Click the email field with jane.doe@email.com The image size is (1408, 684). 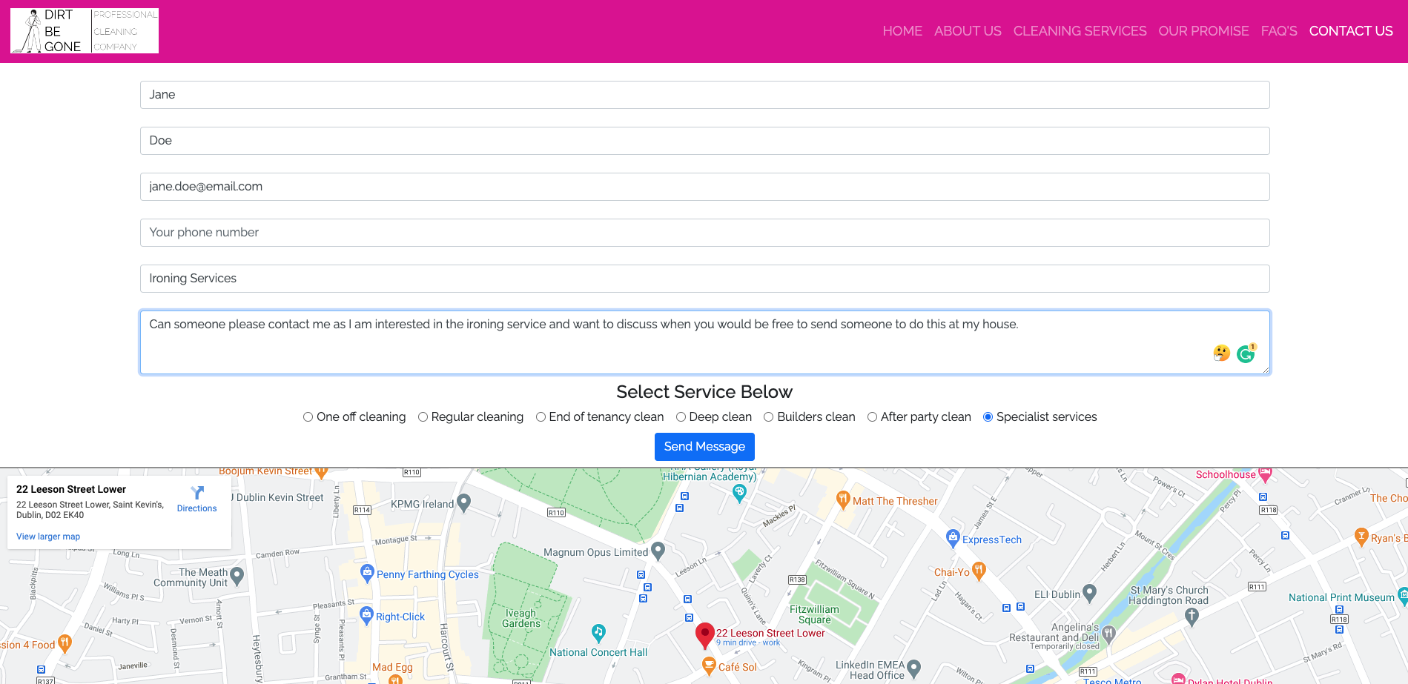pos(704,187)
